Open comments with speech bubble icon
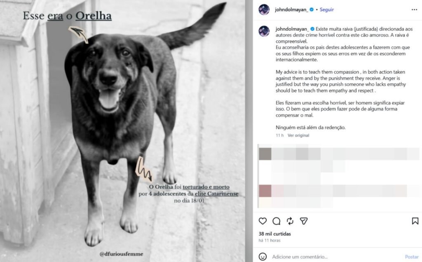Image resolution: width=422 pixels, height=262 pixels. [x=277, y=221]
